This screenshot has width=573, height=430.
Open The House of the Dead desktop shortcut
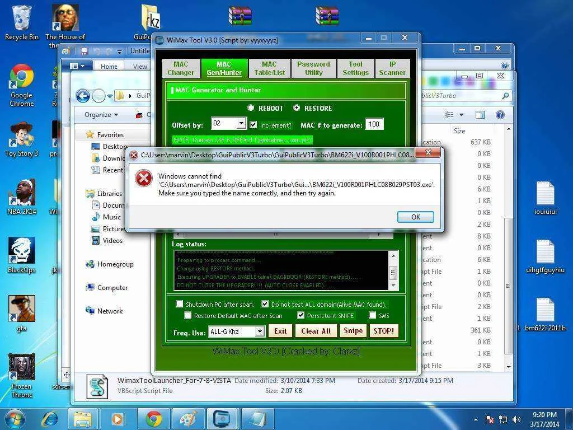click(x=65, y=26)
